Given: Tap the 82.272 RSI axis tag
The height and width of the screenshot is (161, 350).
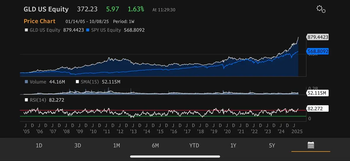Looking at the screenshot, I should [317, 108].
